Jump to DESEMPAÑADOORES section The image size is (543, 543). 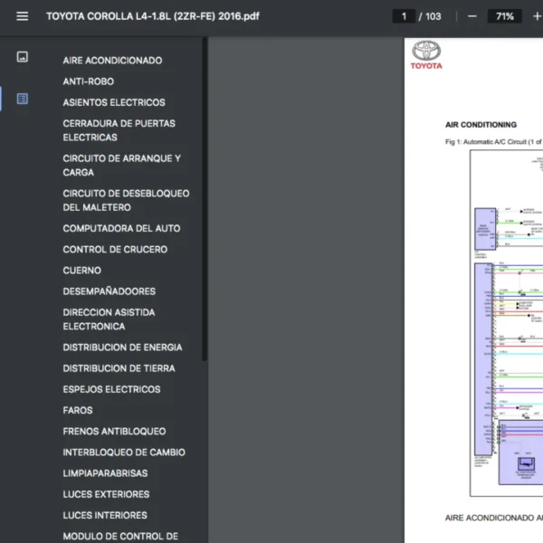110,291
